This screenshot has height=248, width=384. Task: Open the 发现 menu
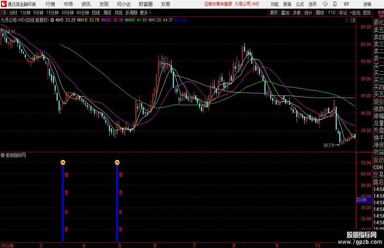(x=104, y=4)
